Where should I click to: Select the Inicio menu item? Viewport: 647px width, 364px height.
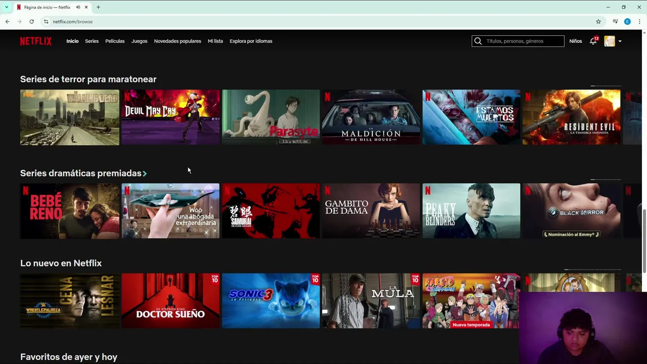72,41
